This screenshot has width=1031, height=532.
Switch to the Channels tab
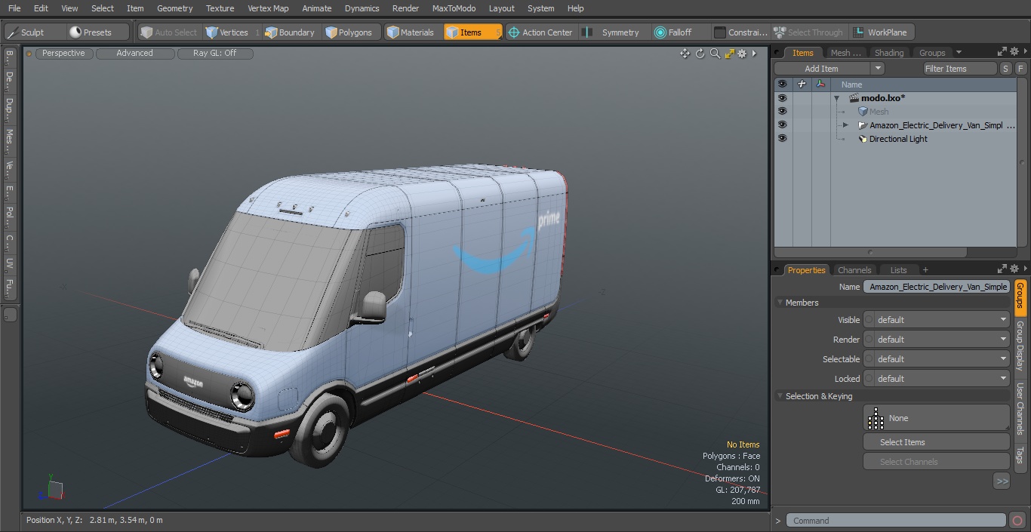(x=854, y=270)
